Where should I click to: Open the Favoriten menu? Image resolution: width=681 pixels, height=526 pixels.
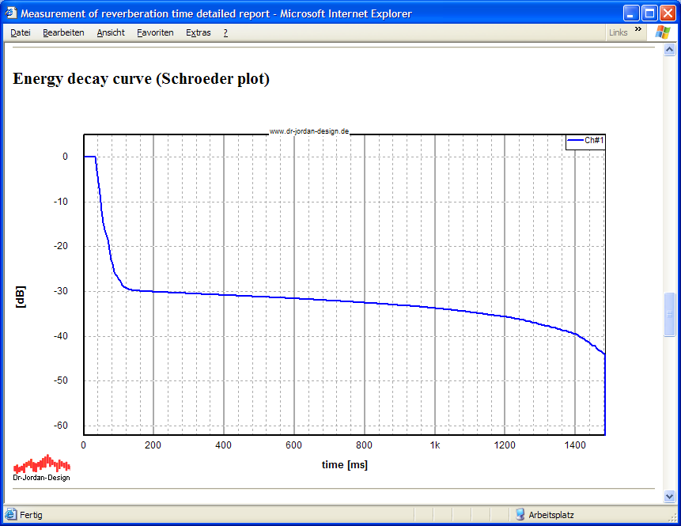(155, 32)
